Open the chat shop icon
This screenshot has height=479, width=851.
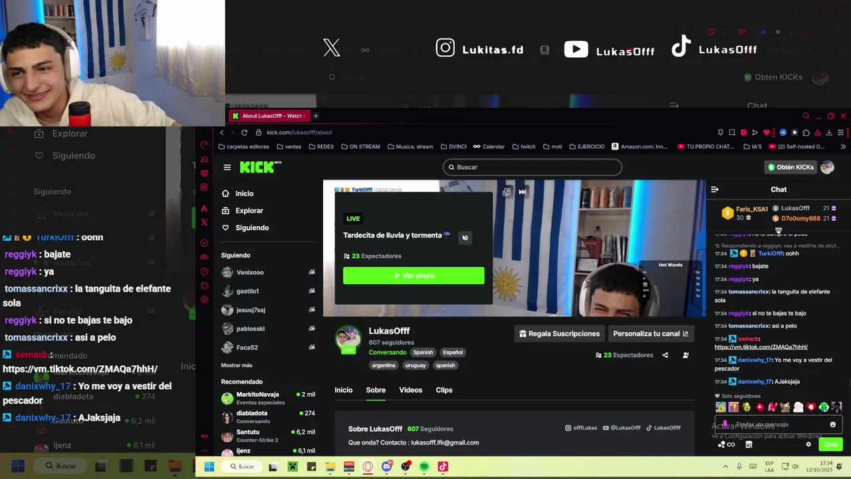tap(749, 444)
